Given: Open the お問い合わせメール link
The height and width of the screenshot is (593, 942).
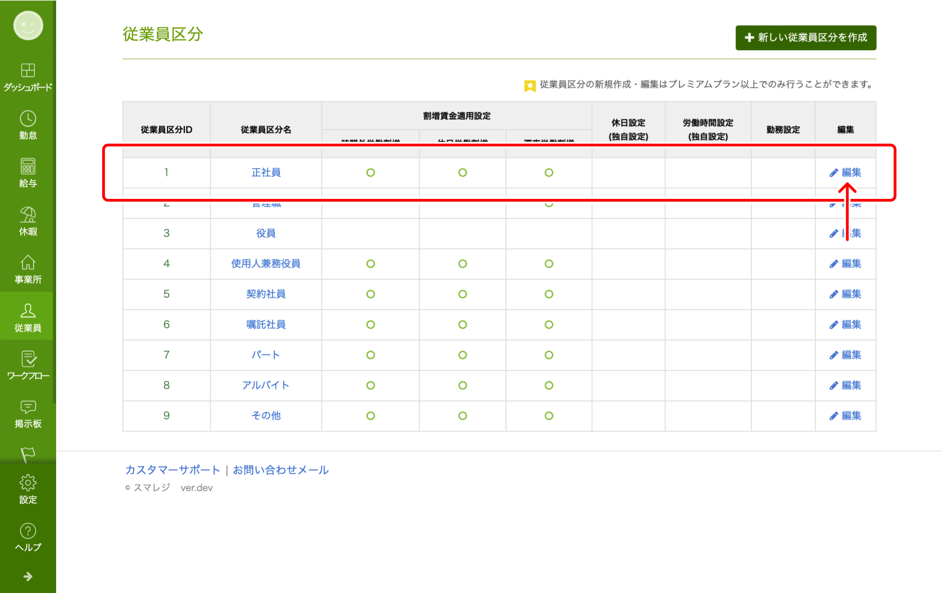Looking at the screenshot, I should pos(281,470).
